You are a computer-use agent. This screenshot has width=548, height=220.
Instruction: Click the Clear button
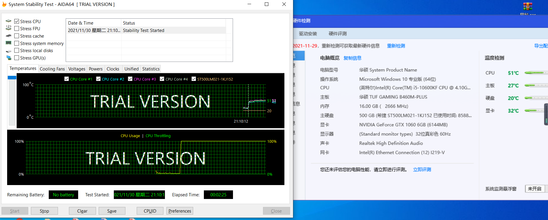tap(82, 211)
